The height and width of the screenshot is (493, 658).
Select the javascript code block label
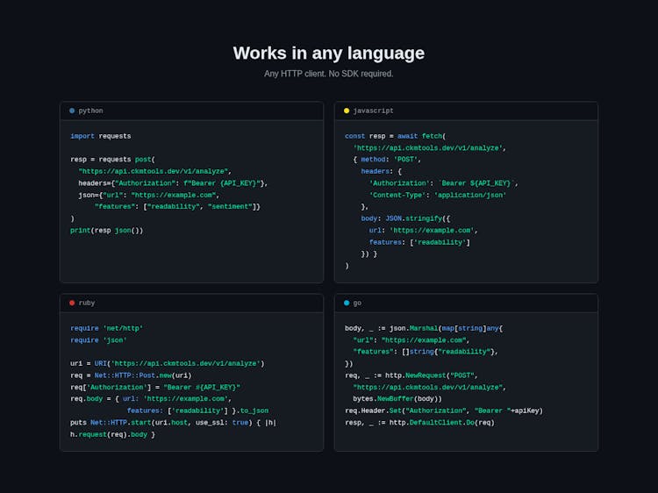[x=373, y=111]
